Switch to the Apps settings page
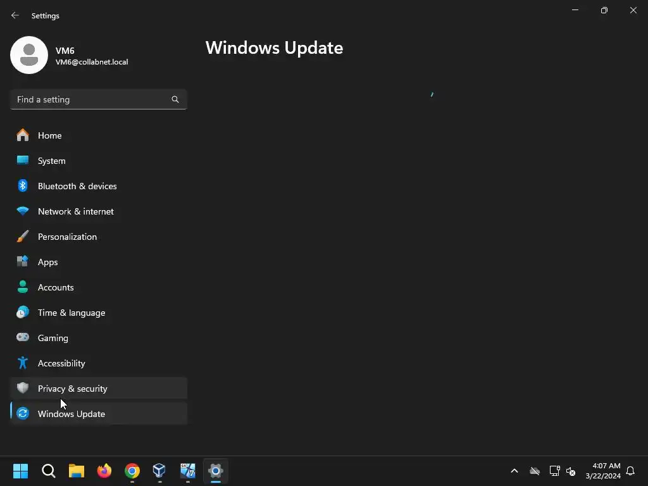The height and width of the screenshot is (486, 648). click(98, 261)
